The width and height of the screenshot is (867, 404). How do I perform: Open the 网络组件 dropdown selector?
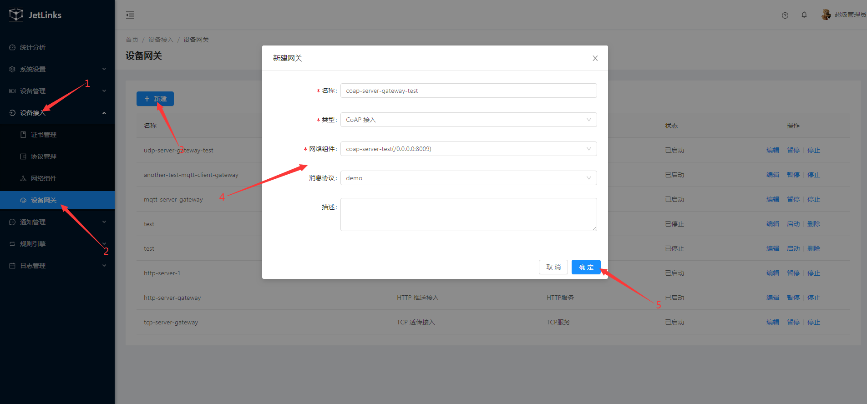click(468, 149)
